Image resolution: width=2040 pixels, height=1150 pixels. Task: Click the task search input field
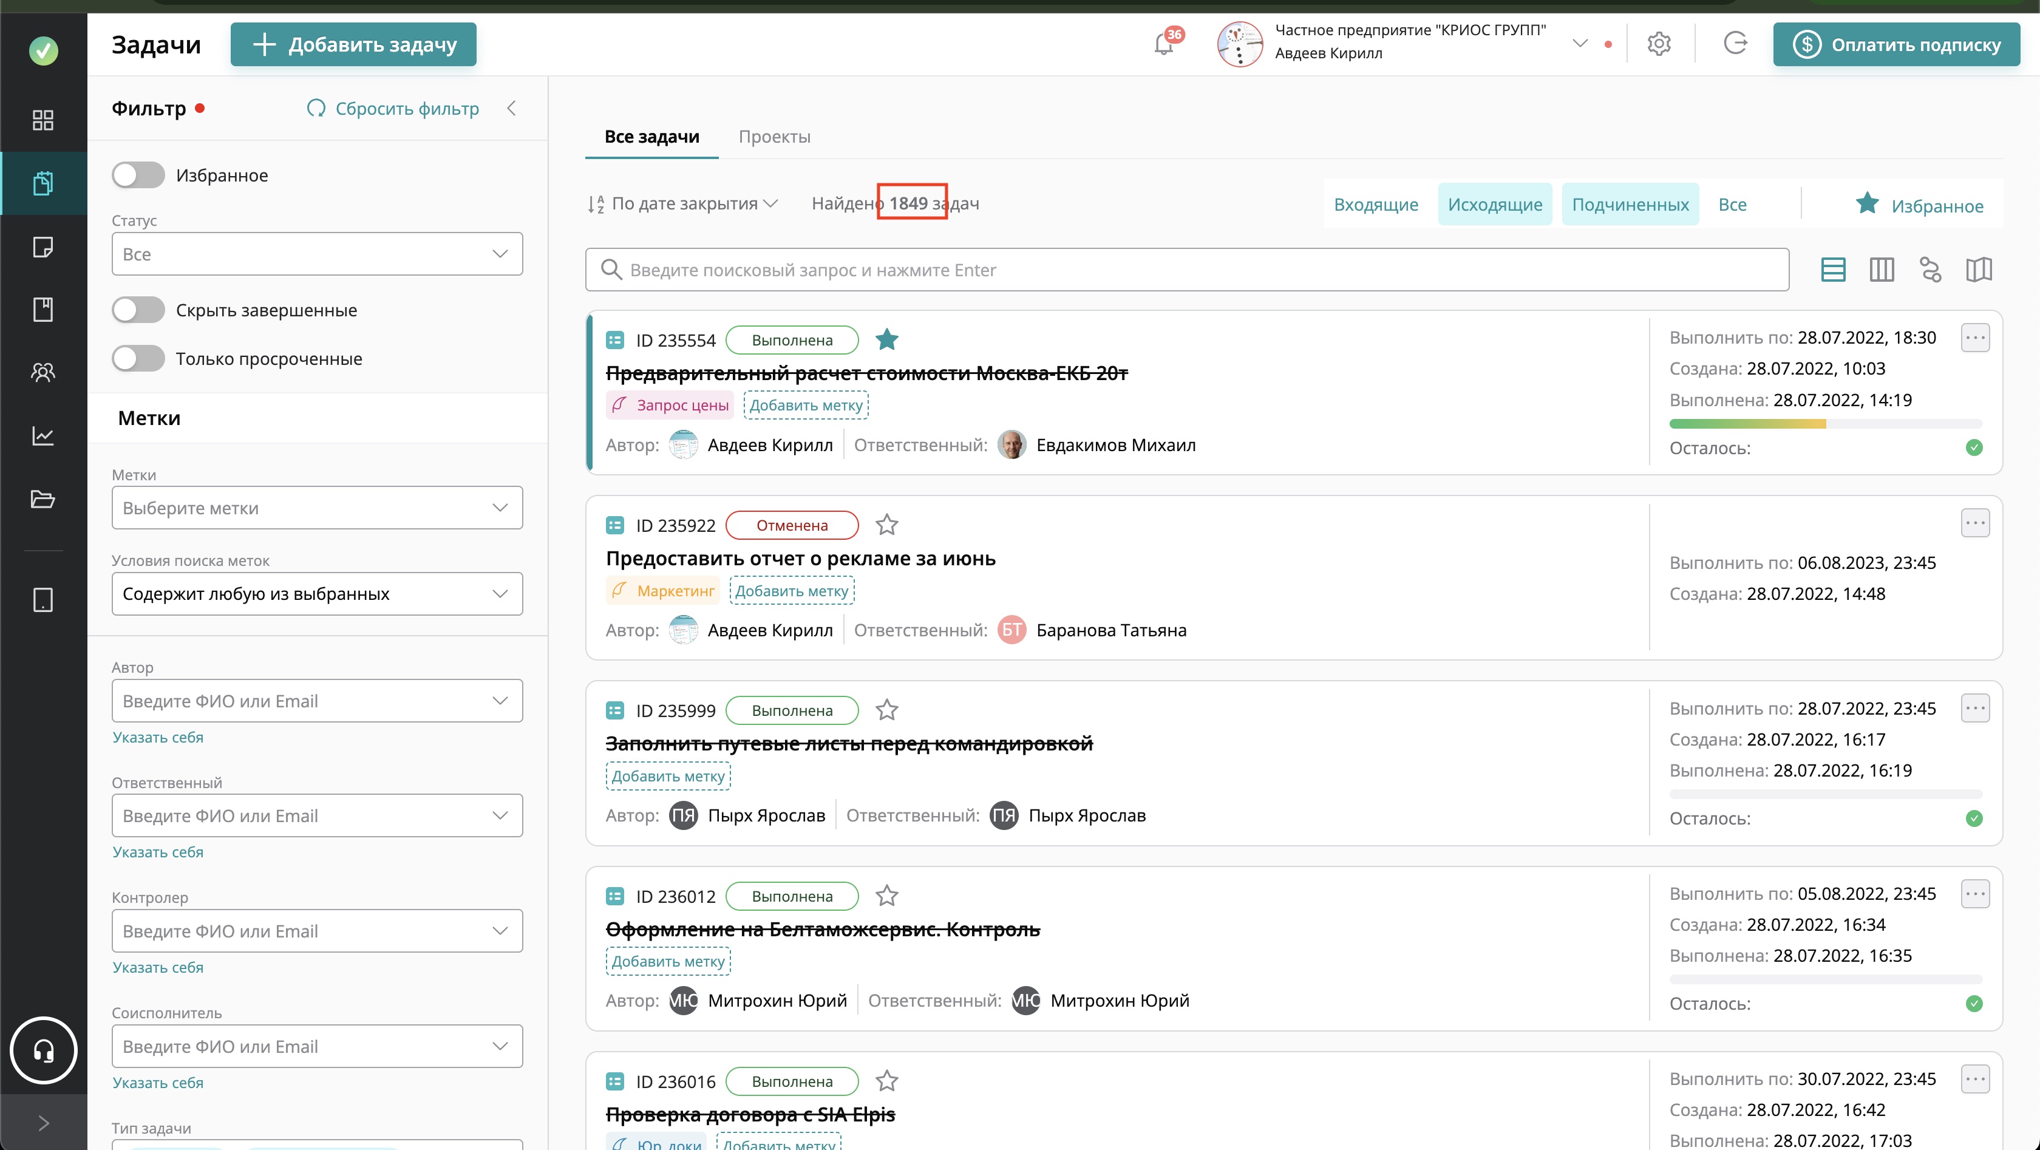(x=1186, y=270)
